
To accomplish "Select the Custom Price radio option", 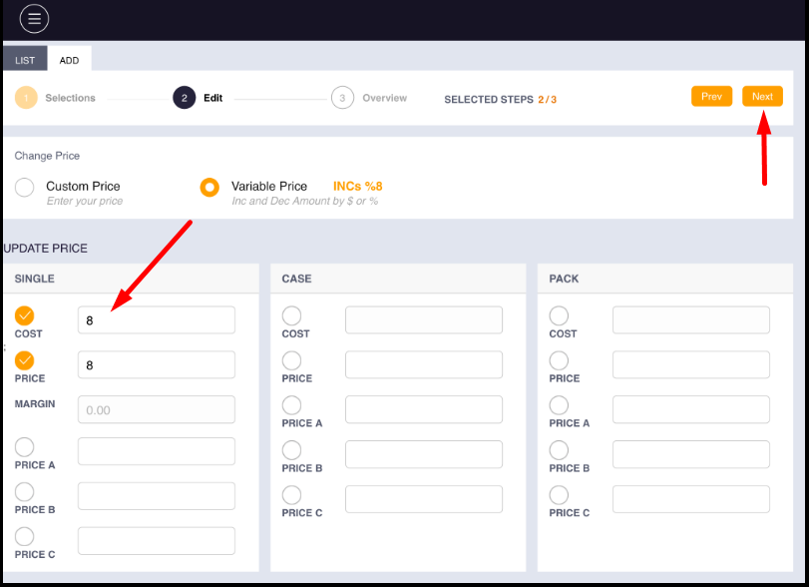I will pyautogui.click(x=26, y=188).
